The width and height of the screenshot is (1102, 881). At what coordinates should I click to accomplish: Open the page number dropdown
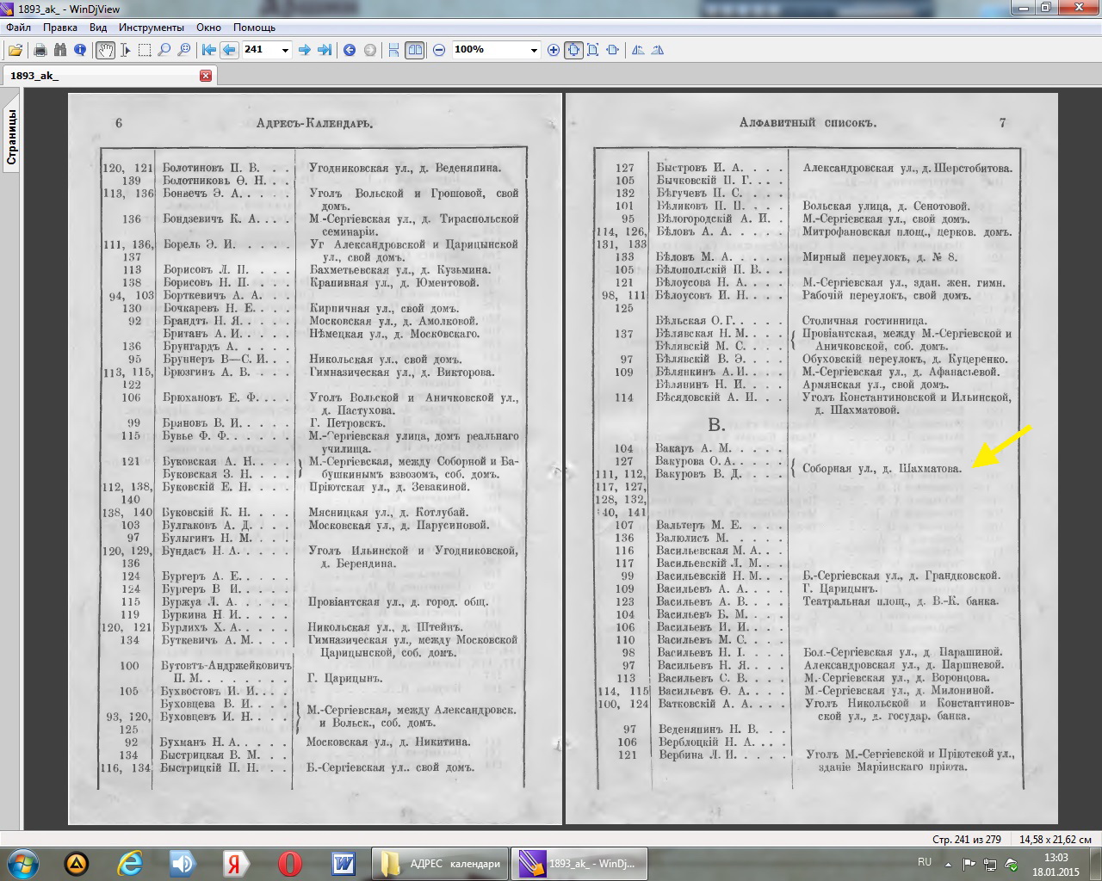(x=285, y=50)
